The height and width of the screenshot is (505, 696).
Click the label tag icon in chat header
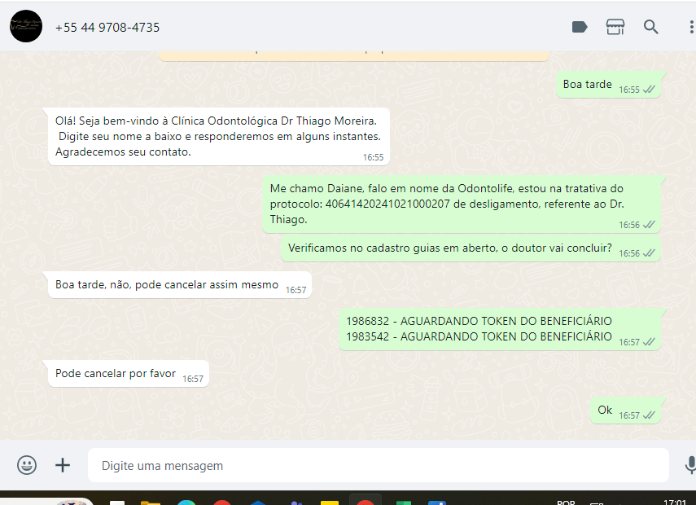click(580, 27)
